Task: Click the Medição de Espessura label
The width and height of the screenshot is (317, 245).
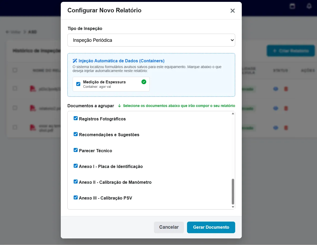Action: click(x=104, y=82)
